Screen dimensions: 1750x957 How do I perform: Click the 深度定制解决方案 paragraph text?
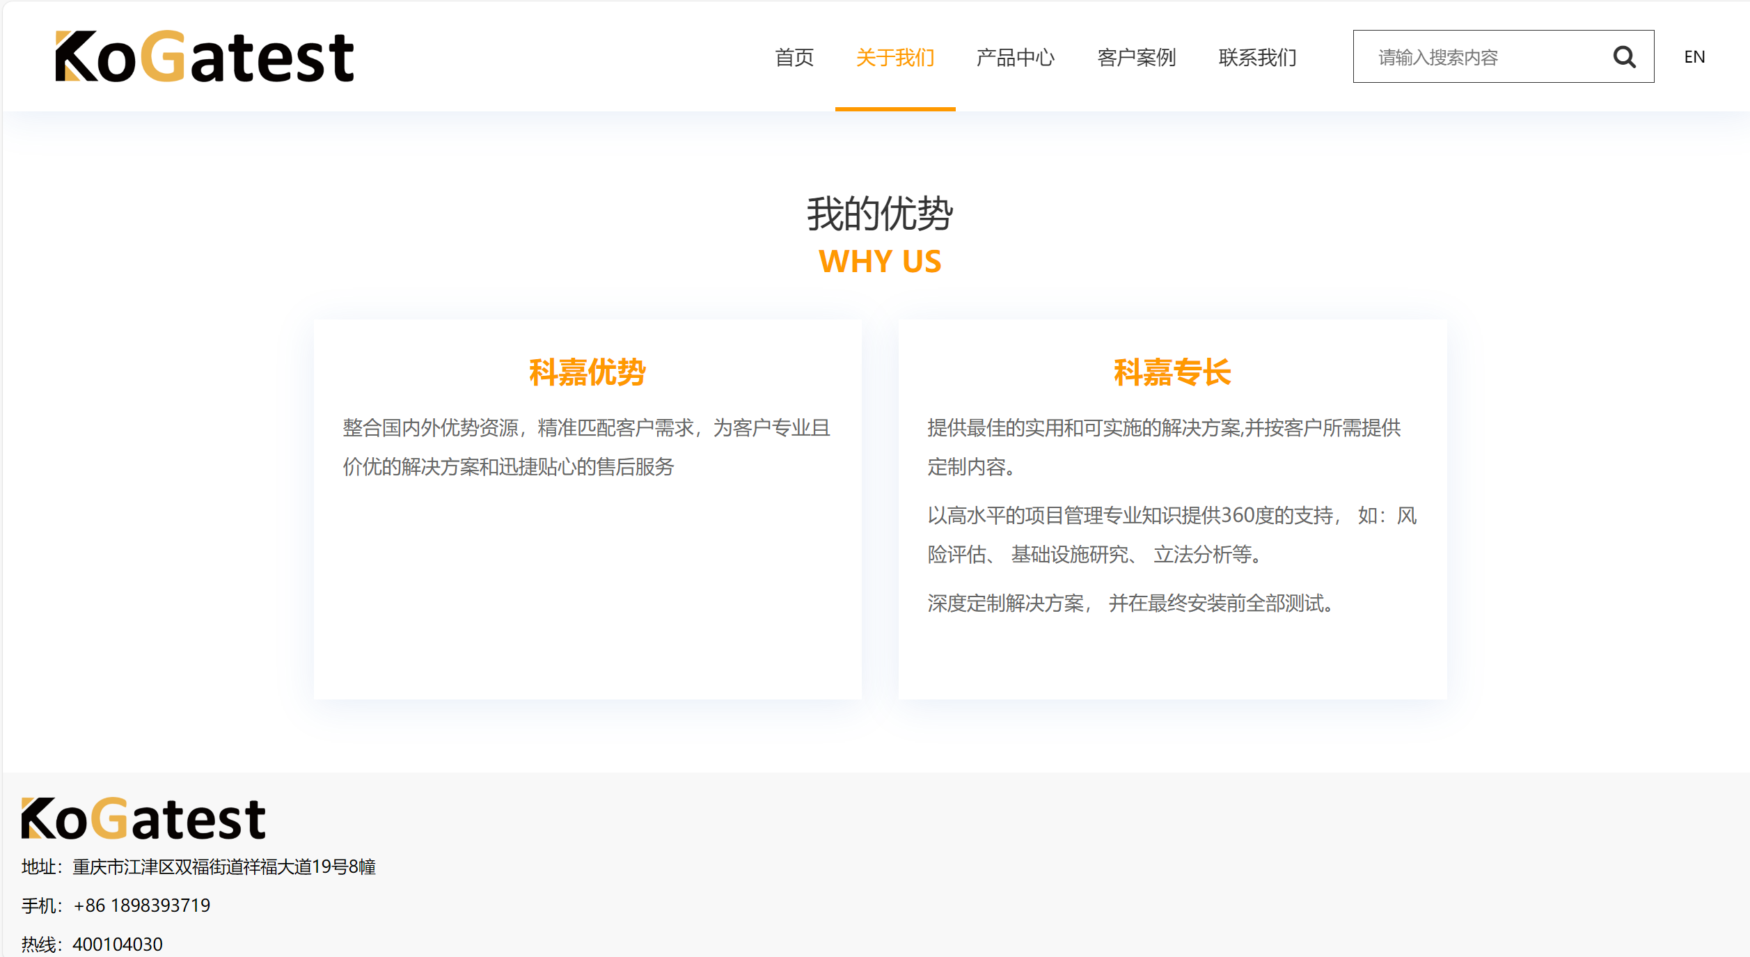point(1130,603)
